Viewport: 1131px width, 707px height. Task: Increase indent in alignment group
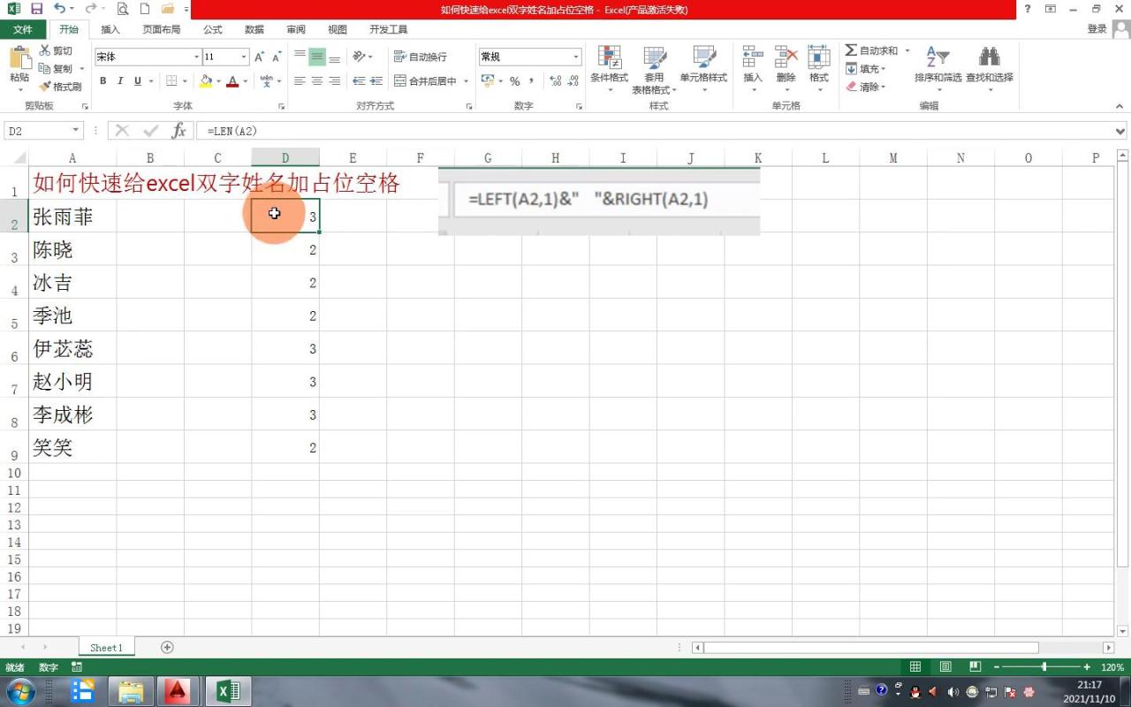pos(376,81)
